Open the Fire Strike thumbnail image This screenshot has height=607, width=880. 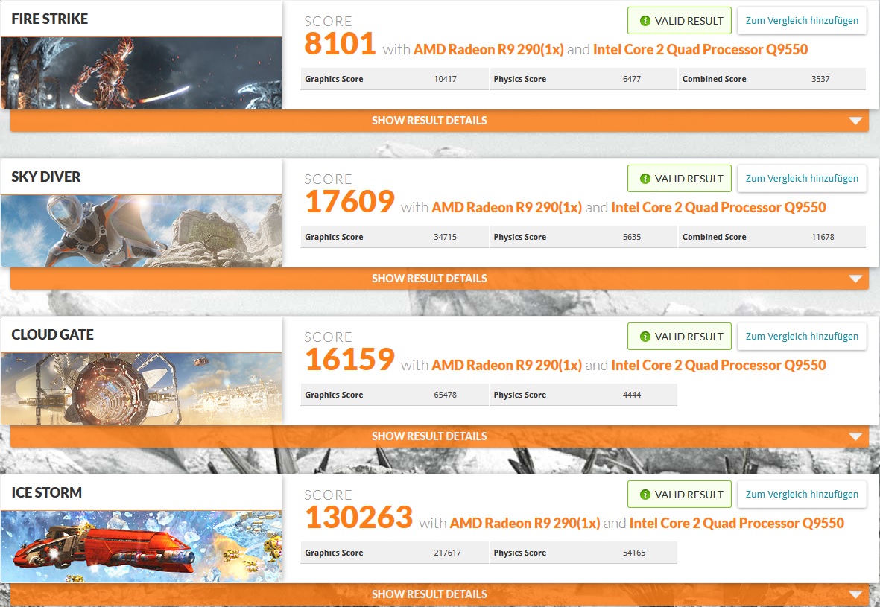coord(141,73)
